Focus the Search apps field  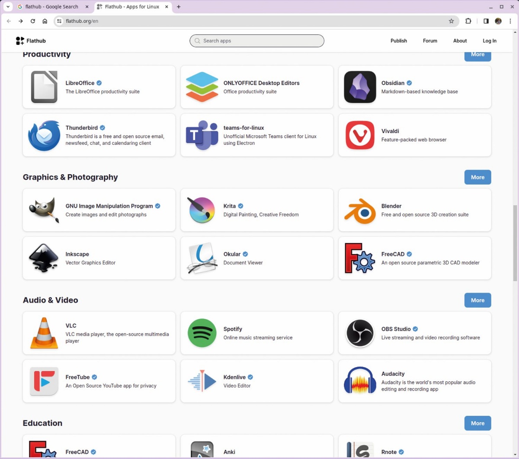point(257,41)
